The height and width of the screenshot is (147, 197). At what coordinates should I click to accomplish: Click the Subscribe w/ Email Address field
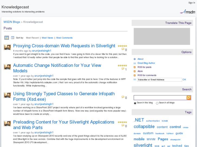tap(160, 80)
